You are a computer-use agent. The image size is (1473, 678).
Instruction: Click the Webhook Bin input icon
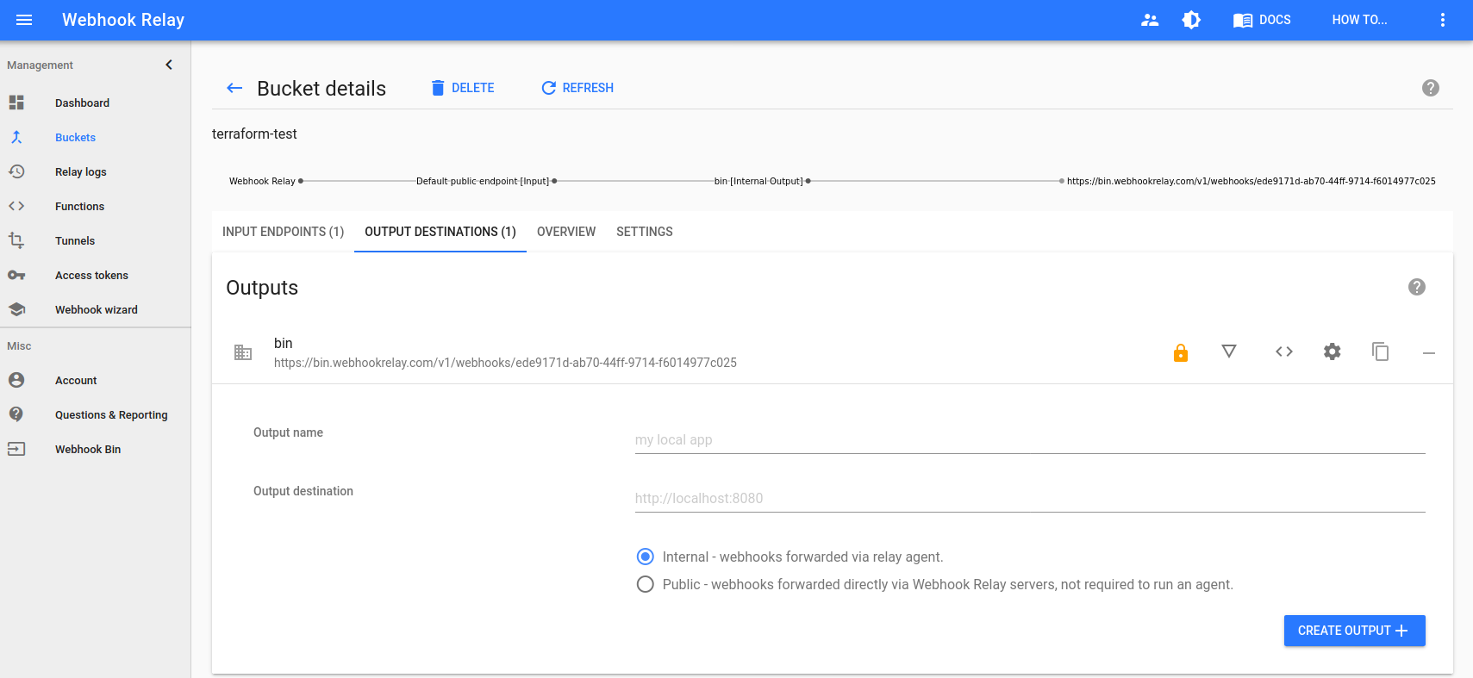click(x=16, y=449)
